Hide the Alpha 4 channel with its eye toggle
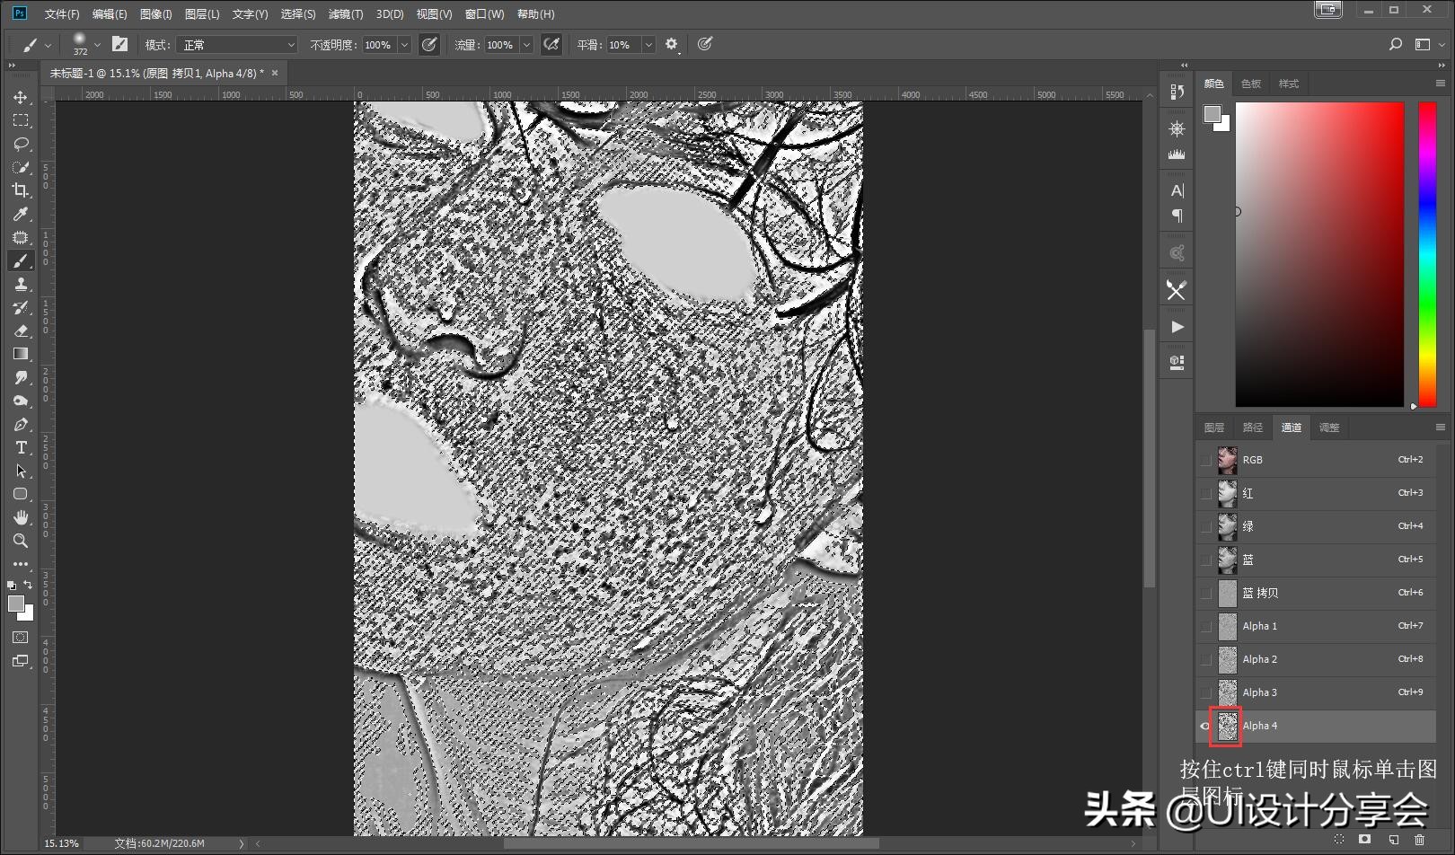Viewport: 1455px width, 855px height. (x=1206, y=726)
